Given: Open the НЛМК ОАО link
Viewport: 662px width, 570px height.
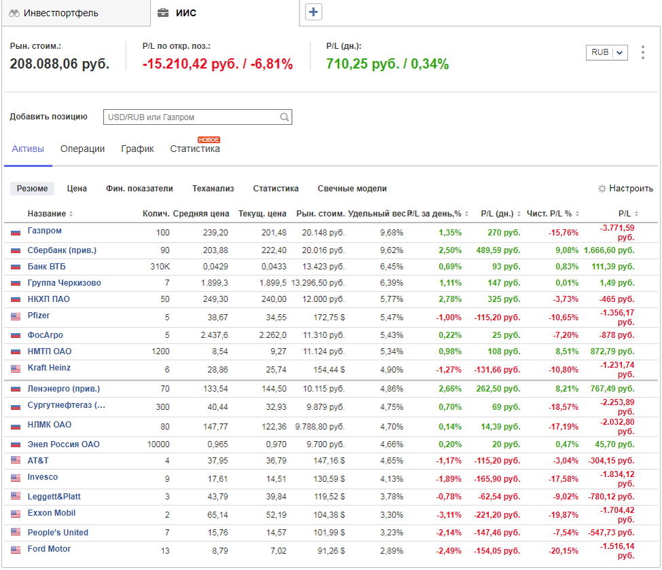Looking at the screenshot, I should tap(50, 425).
